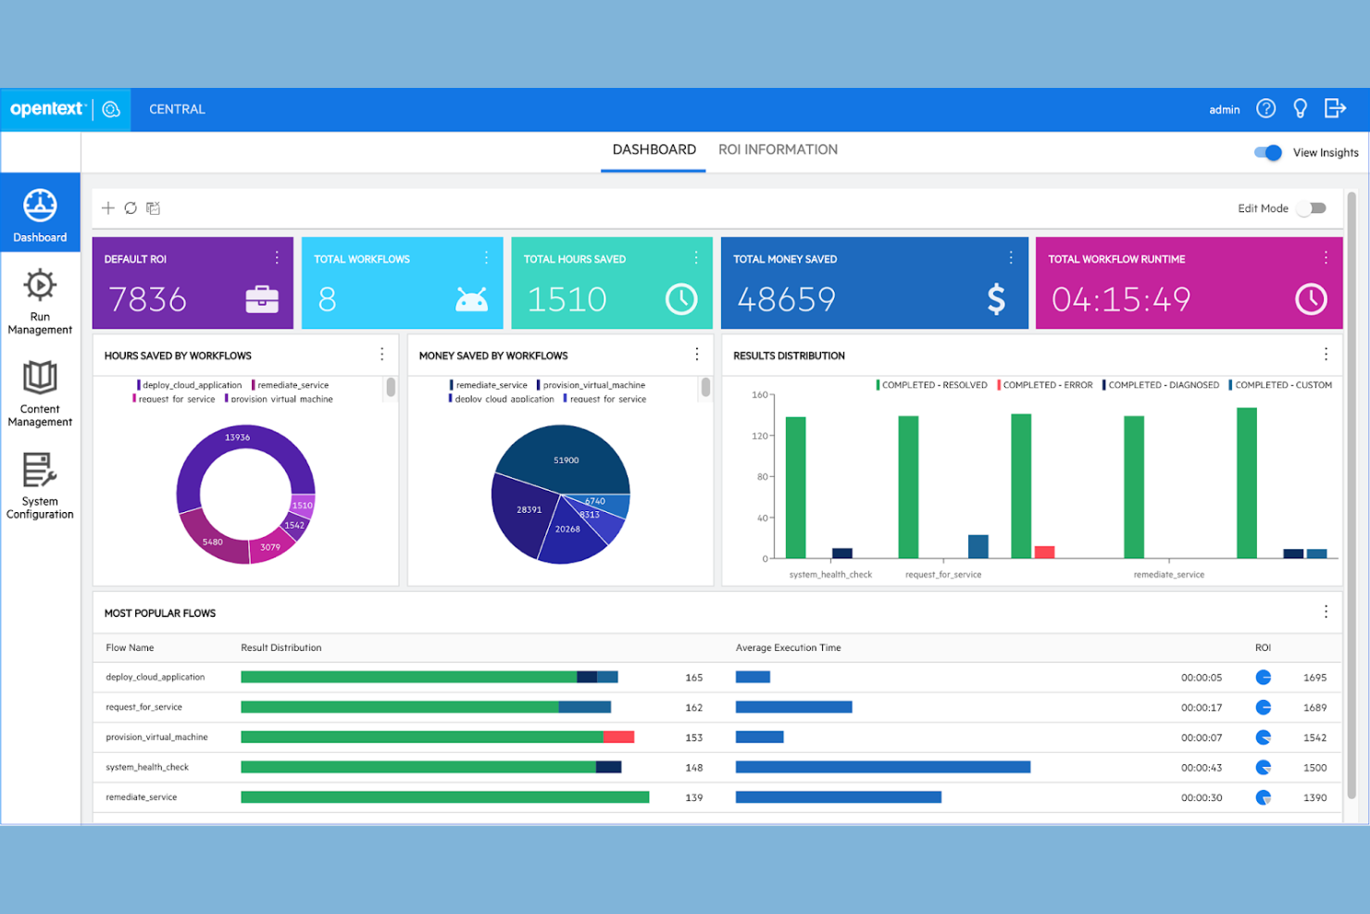Open the deploy_cloud_application flow link
Screen dimensions: 1370x914
pos(155,677)
